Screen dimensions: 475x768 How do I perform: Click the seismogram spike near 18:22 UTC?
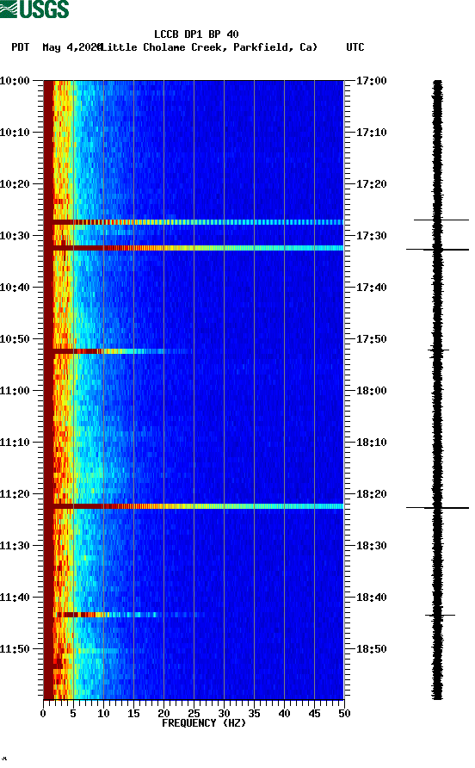click(x=437, y=508)
